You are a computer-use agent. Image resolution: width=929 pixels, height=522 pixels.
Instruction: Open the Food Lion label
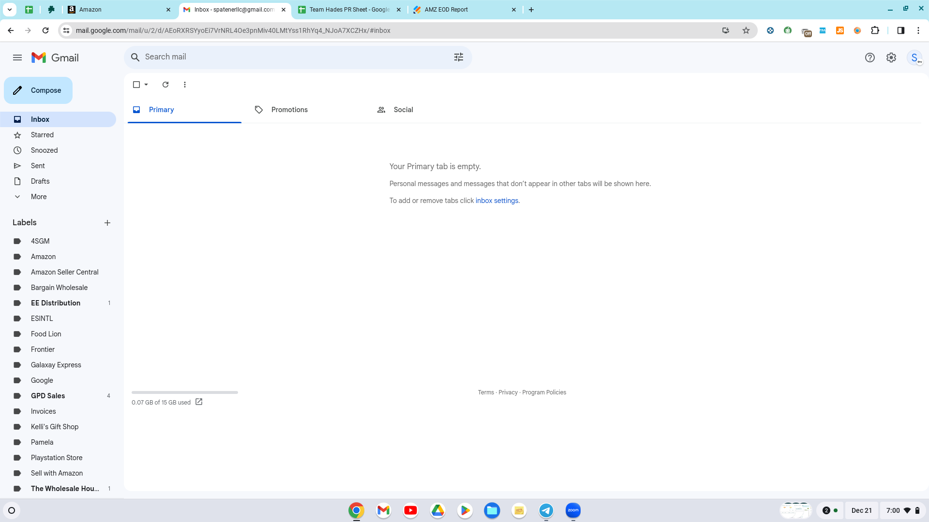click(x=58, y=334)
